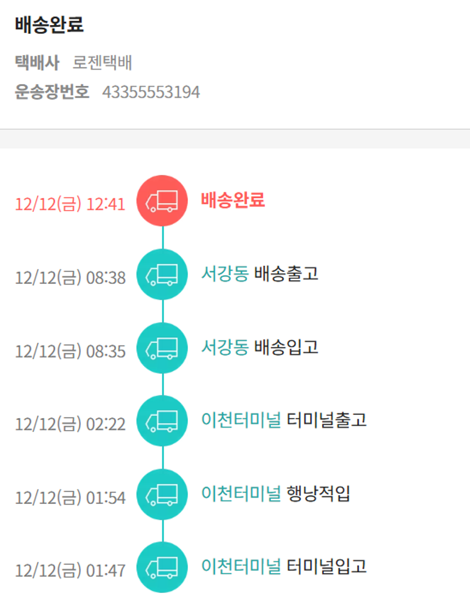470x603 pixels.
Task: Click the 서강동 배송입고 status entry
Action: (x=259, y=347)
